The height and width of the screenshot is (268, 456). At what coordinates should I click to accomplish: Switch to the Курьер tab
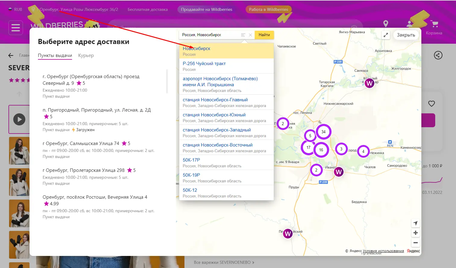click(x=86, y=55)
